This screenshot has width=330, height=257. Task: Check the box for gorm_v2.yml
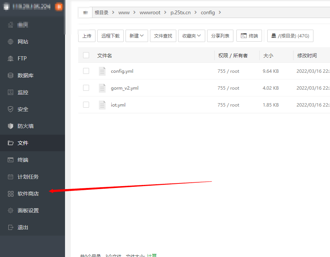pyautogui.click(x=86, y=88)
